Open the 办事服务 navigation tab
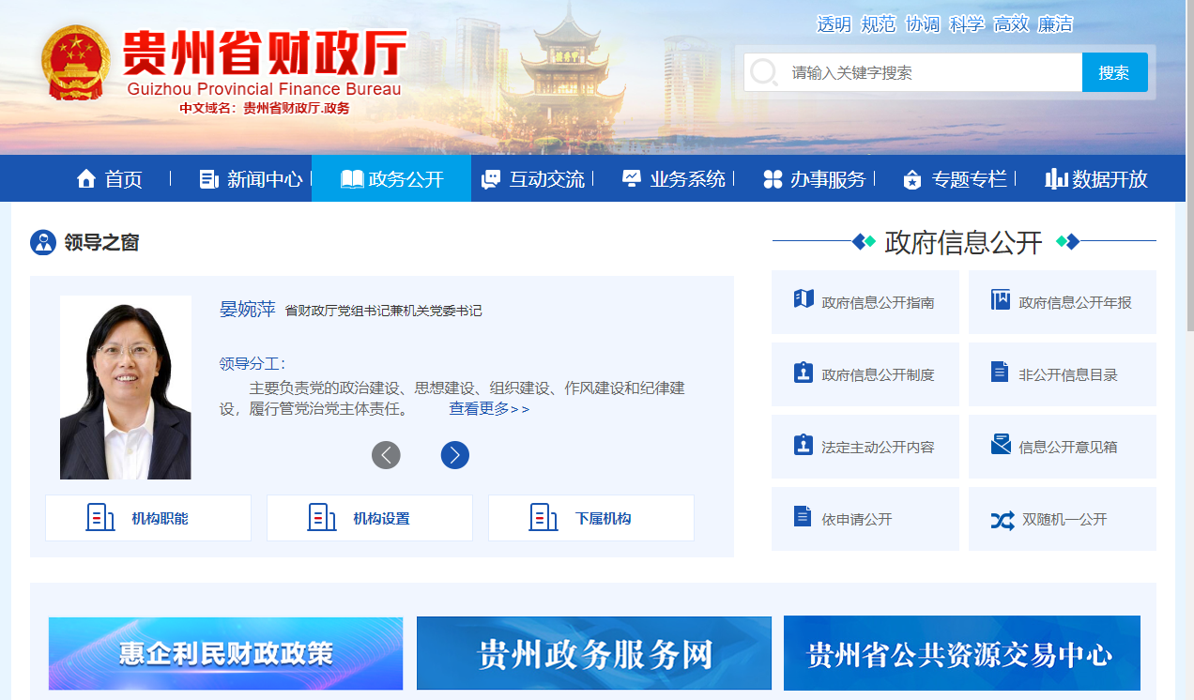 [x=815, y=179]
